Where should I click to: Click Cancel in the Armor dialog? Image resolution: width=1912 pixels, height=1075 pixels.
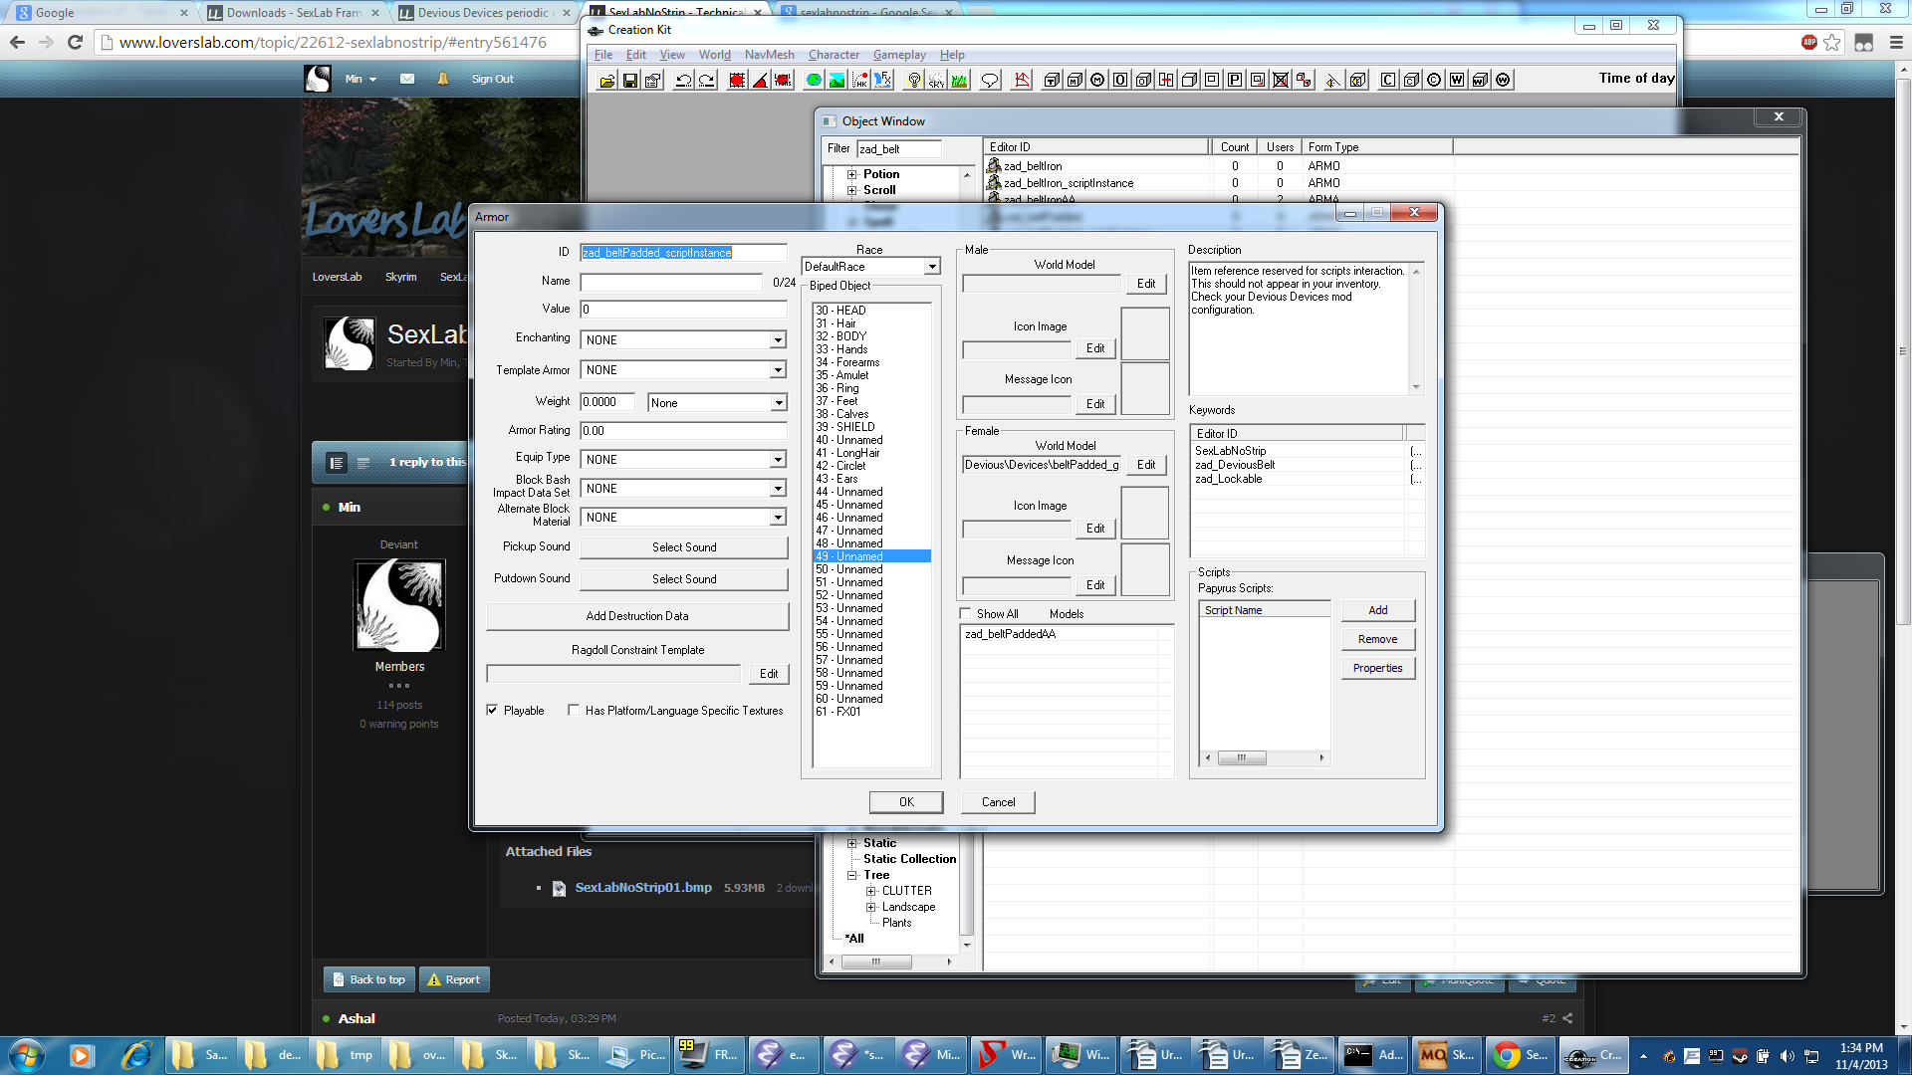point(998,802)
